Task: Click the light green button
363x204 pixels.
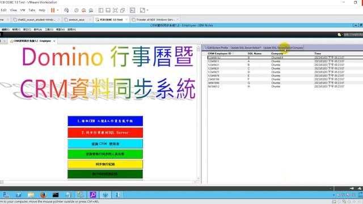Action: 105,154
